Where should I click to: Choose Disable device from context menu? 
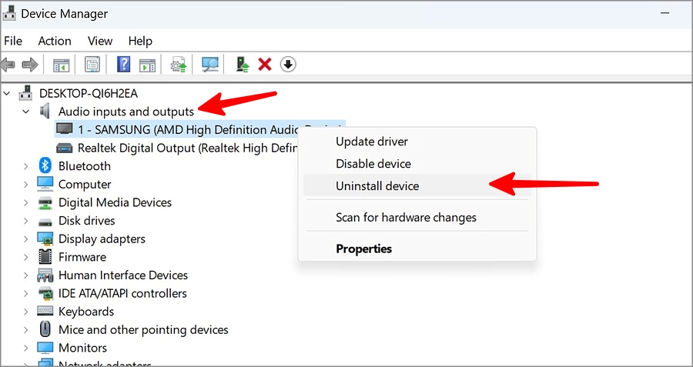pos(417,163)
